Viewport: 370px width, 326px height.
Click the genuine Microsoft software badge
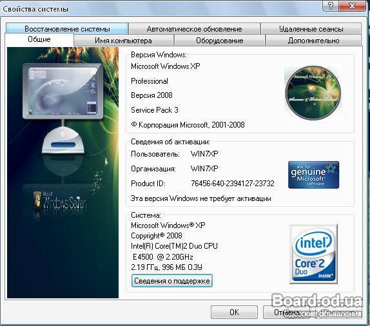(x=314, y=175)
